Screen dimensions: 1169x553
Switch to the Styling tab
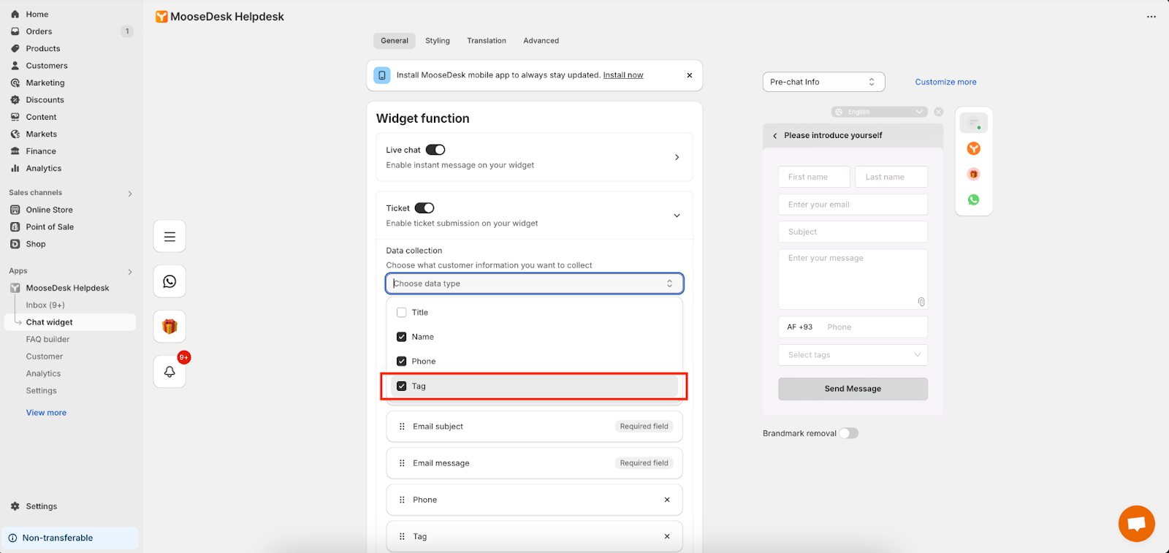coord(438,41)
